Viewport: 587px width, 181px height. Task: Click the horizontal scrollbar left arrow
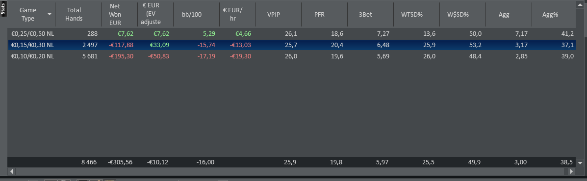(x=11, y=171)
